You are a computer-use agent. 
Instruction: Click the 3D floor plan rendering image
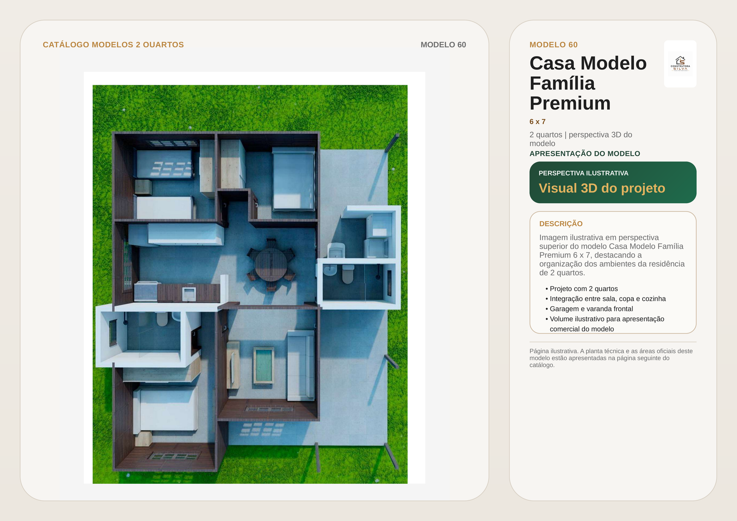[x=250, y=284]
